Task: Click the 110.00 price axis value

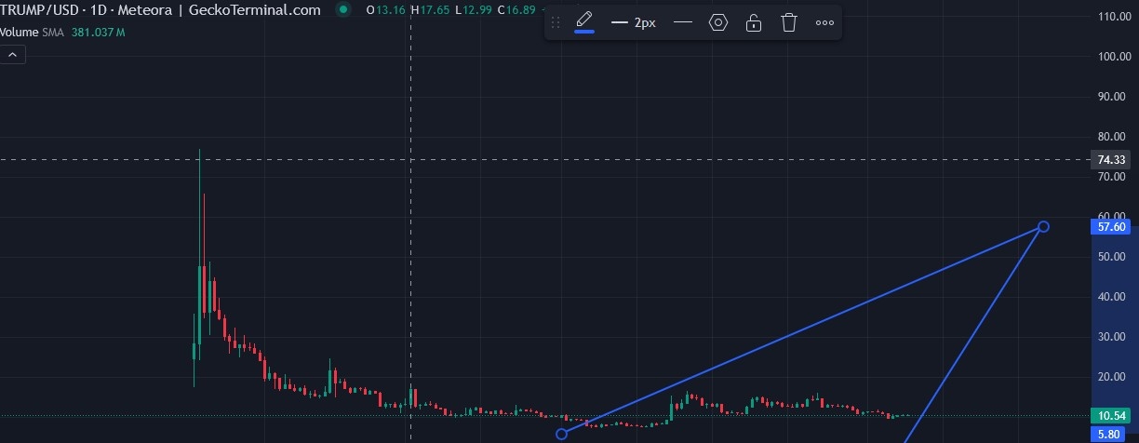Action: point(1113,17)
